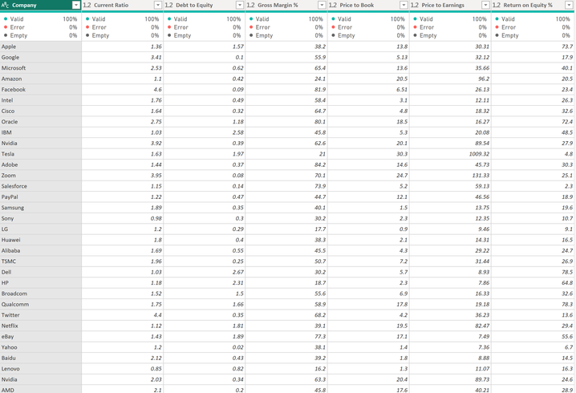Click the Qualcomm company cell
The height and width of the screenshot is (393, 576).
[x=40, y=305]
